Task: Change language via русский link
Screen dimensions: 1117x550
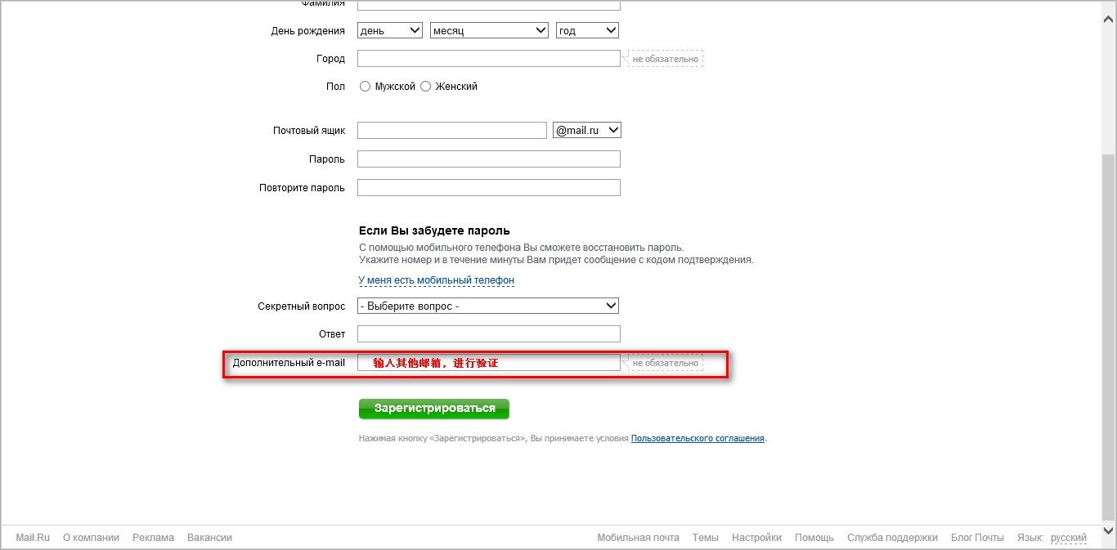Action: pos(1068,538)
